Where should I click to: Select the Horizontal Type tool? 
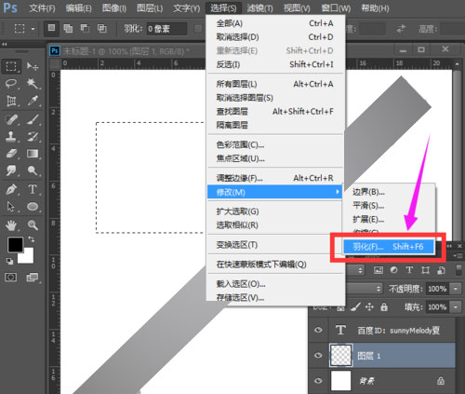[33, 189]
